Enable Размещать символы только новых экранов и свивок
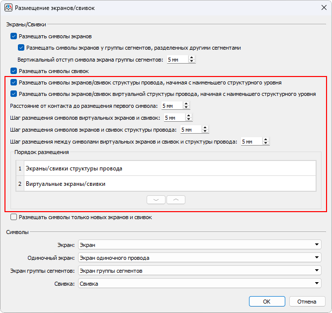Viewport: 332px width, 313px height. point(13,217)
